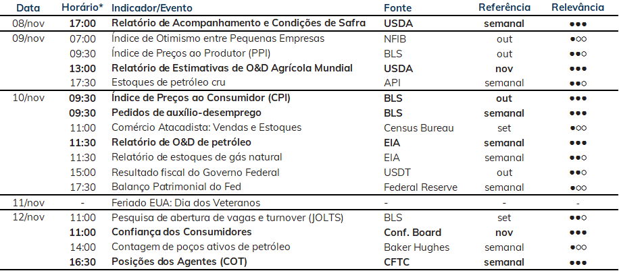Viewport: 619px width, 271px height.
Task: Click the relevance dots for PPI row
Action: 578,55
